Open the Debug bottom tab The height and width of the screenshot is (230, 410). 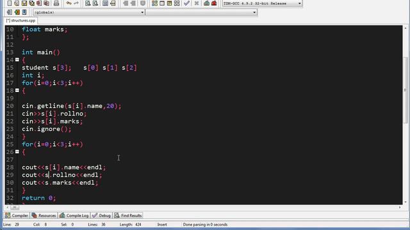point(101,215)
